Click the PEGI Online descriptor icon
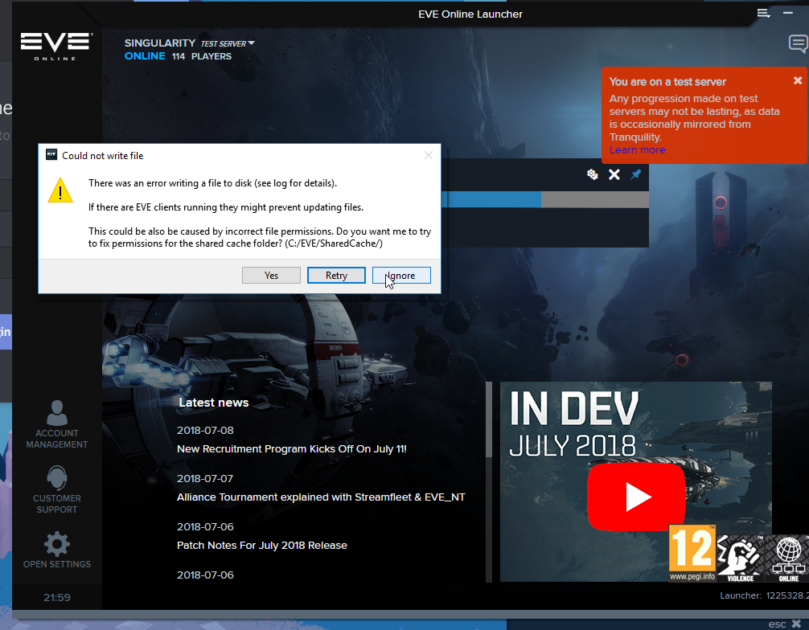The image size is (809, 630). coord(788,558)
